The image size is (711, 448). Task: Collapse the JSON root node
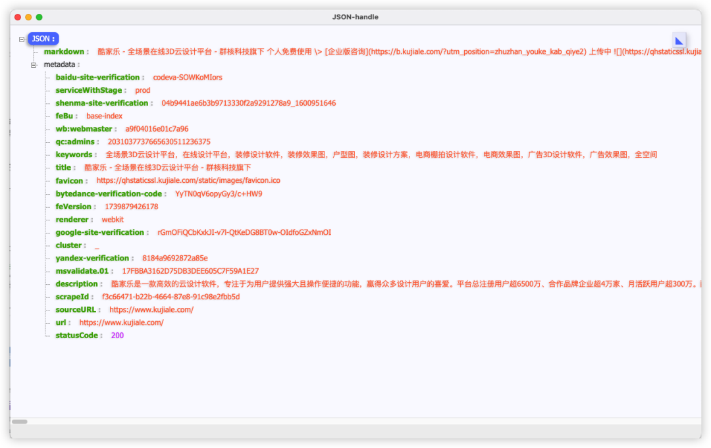point(22,39)
